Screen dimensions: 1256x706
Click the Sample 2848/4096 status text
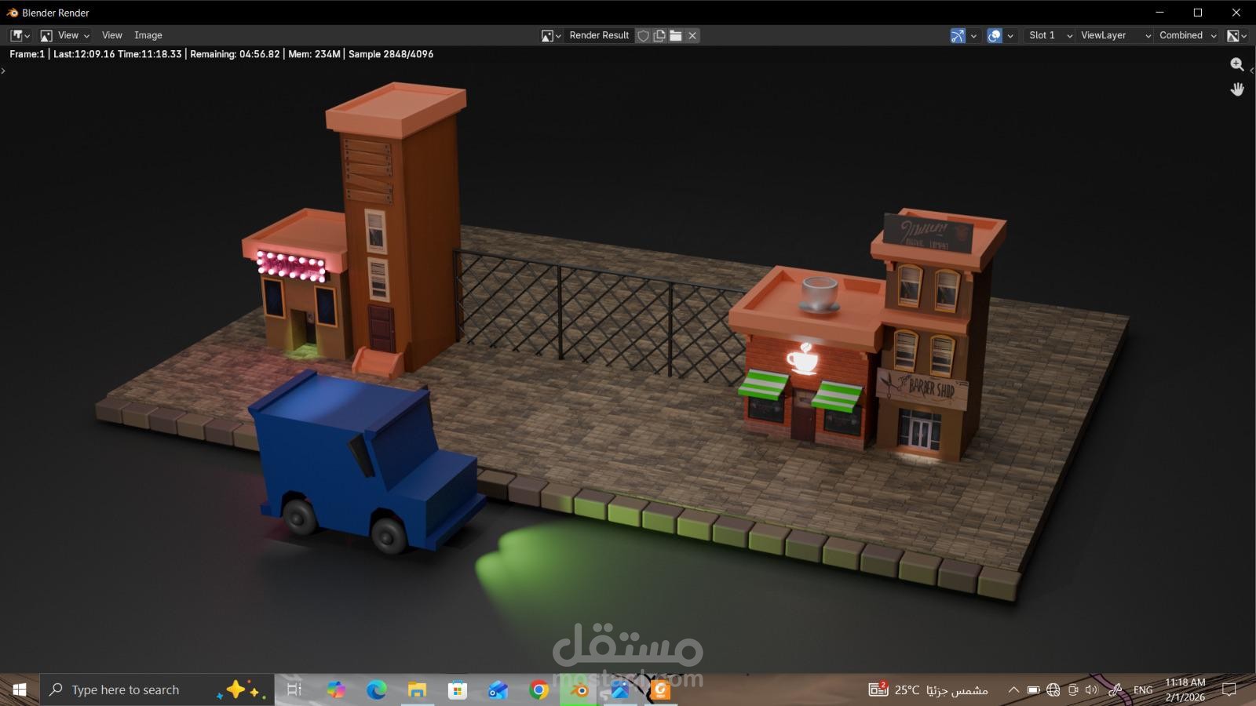(x=391, y=54)
